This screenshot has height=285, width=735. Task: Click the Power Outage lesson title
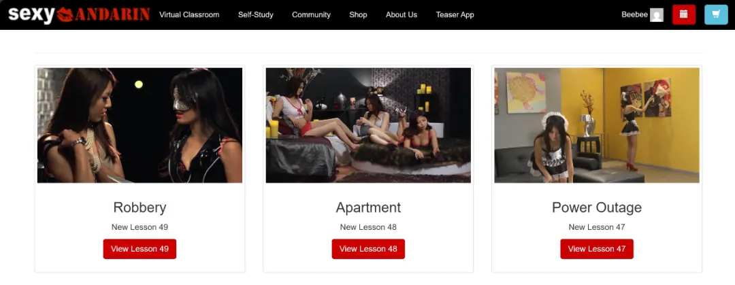coord(597,207)
